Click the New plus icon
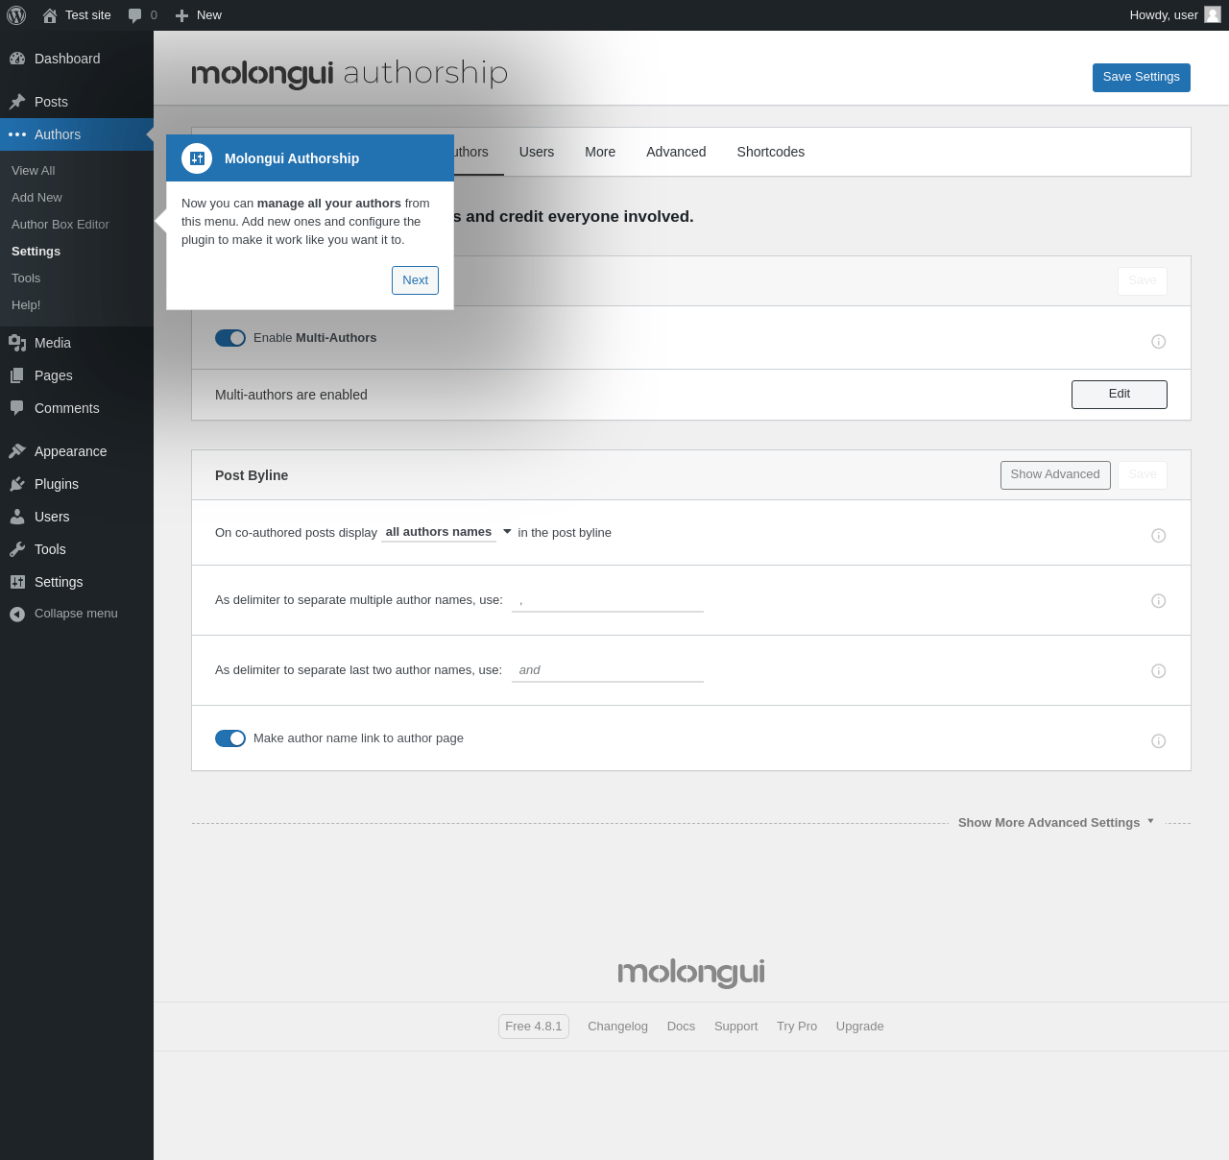Viewport: 1229px width, 1160px height. coord(181,15)
